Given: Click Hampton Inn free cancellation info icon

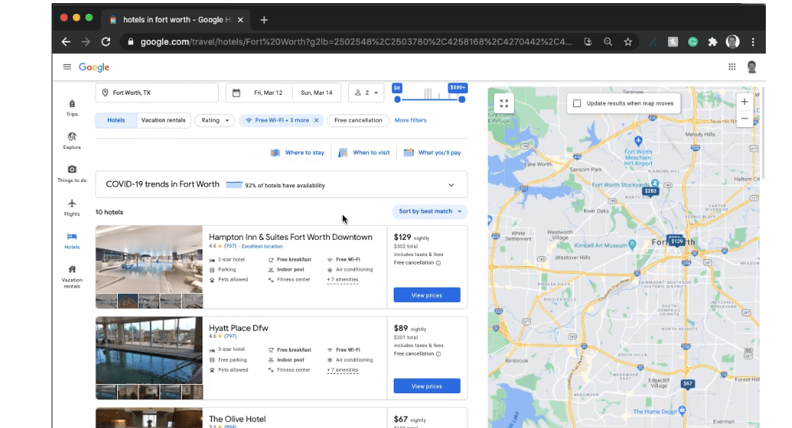Looking at the screenshot, I should 438,263.
